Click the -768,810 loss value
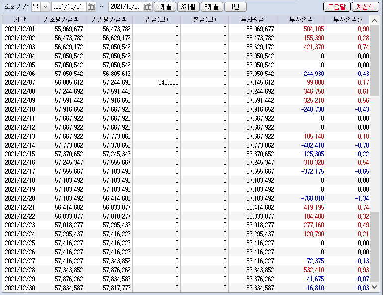 click(x=312, y=198)
